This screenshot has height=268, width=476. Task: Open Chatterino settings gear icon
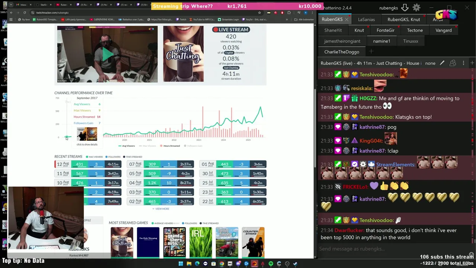[416, 7]
